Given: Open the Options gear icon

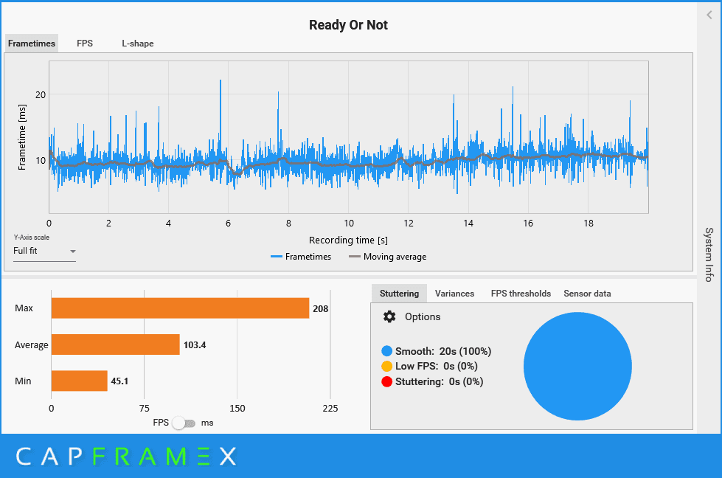Looking at the screenshot, I should (x=389, y=317).
